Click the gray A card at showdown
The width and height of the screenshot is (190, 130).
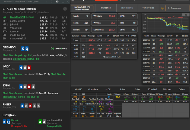coord(44,122)
